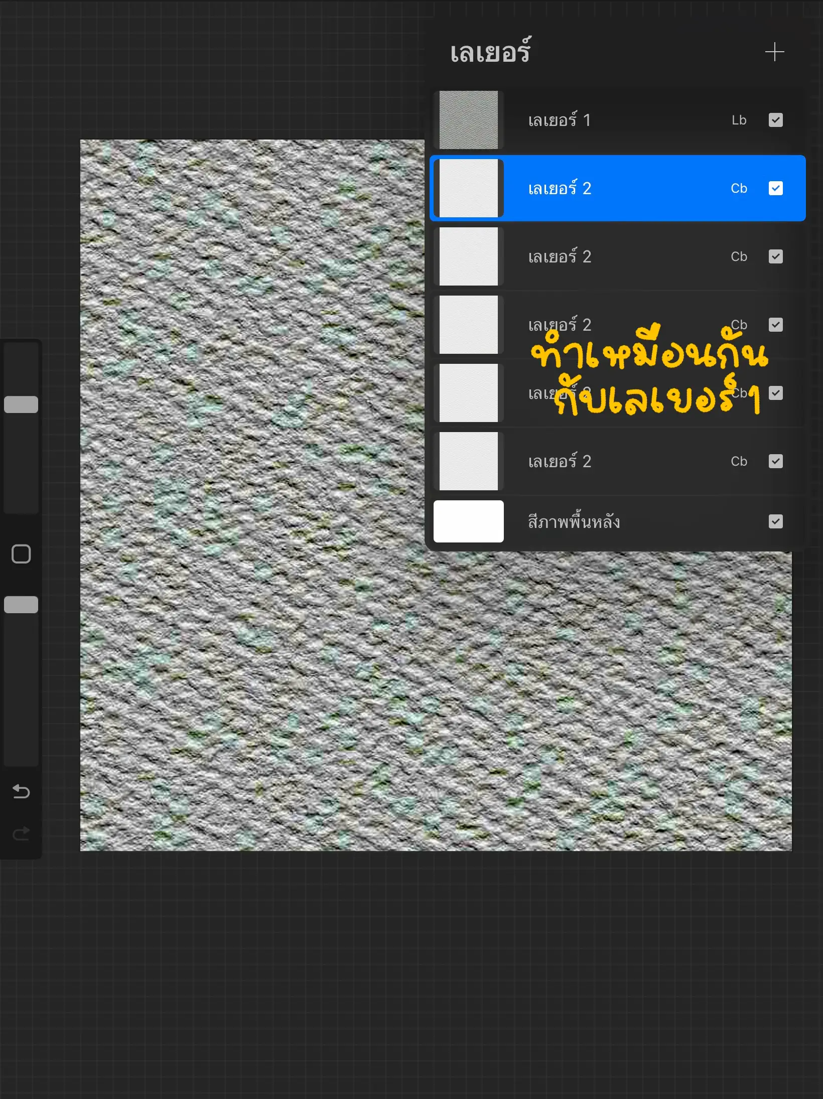Image resolution: width=823 pixels, height=1099 pixels.
Task: Adjust the upper brush size slider handle
Action: [21, 404]
